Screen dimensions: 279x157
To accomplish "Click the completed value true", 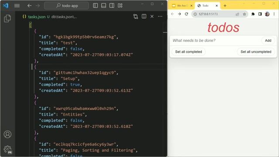I will click(x=75, y=85).
